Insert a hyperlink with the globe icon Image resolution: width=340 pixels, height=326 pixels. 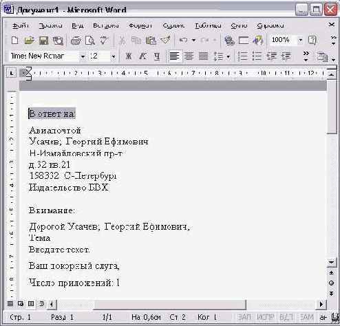coord(229,41)
